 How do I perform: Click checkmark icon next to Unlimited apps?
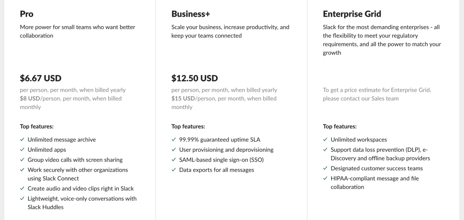coord(22,150)
